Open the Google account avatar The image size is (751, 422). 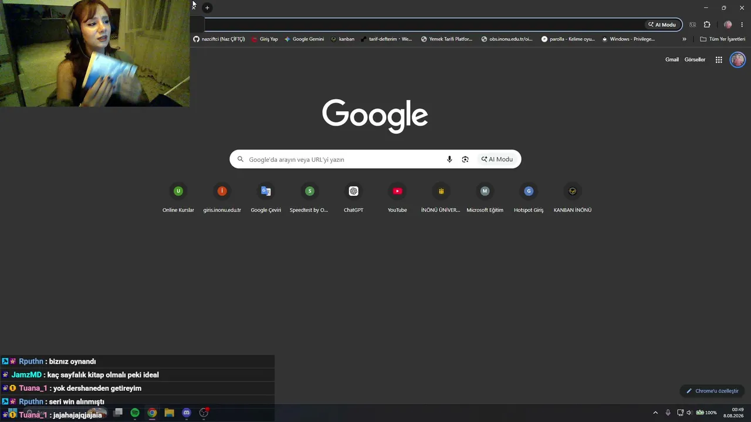[x=738, y=60]
